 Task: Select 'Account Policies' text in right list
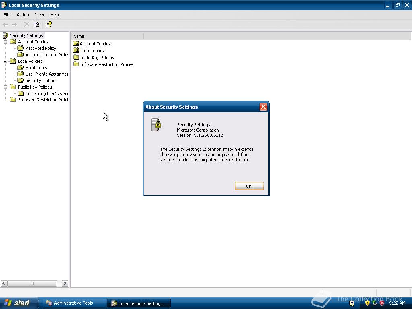(x=95, y=44)
